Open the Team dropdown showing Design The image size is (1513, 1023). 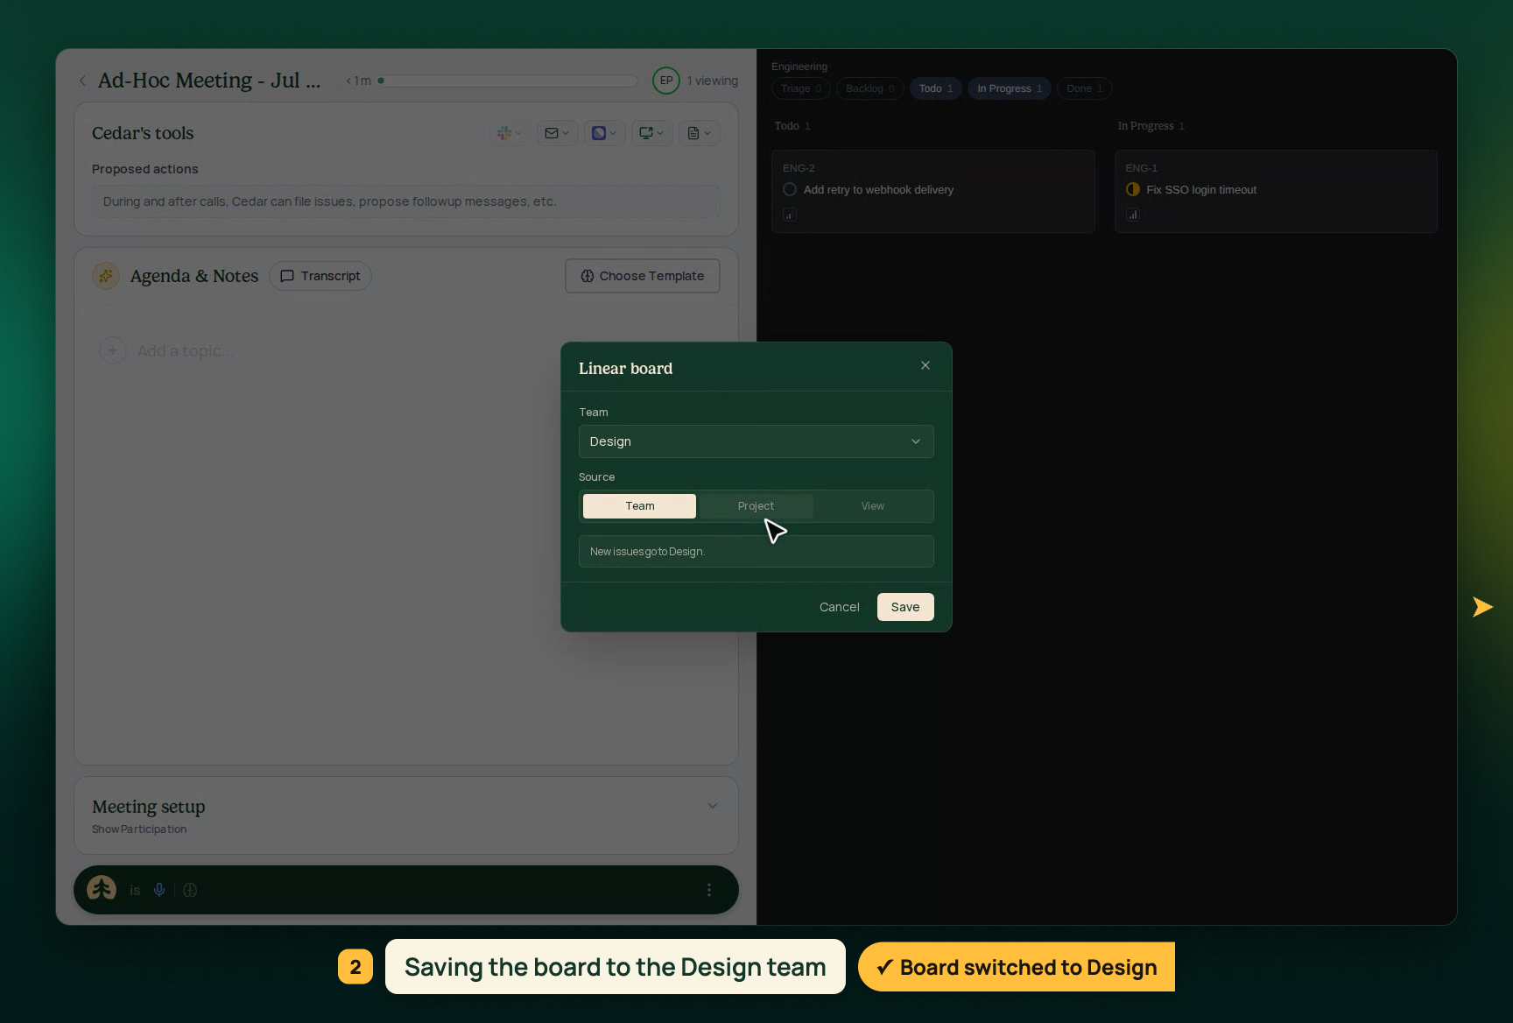click(x=756, y=441)
